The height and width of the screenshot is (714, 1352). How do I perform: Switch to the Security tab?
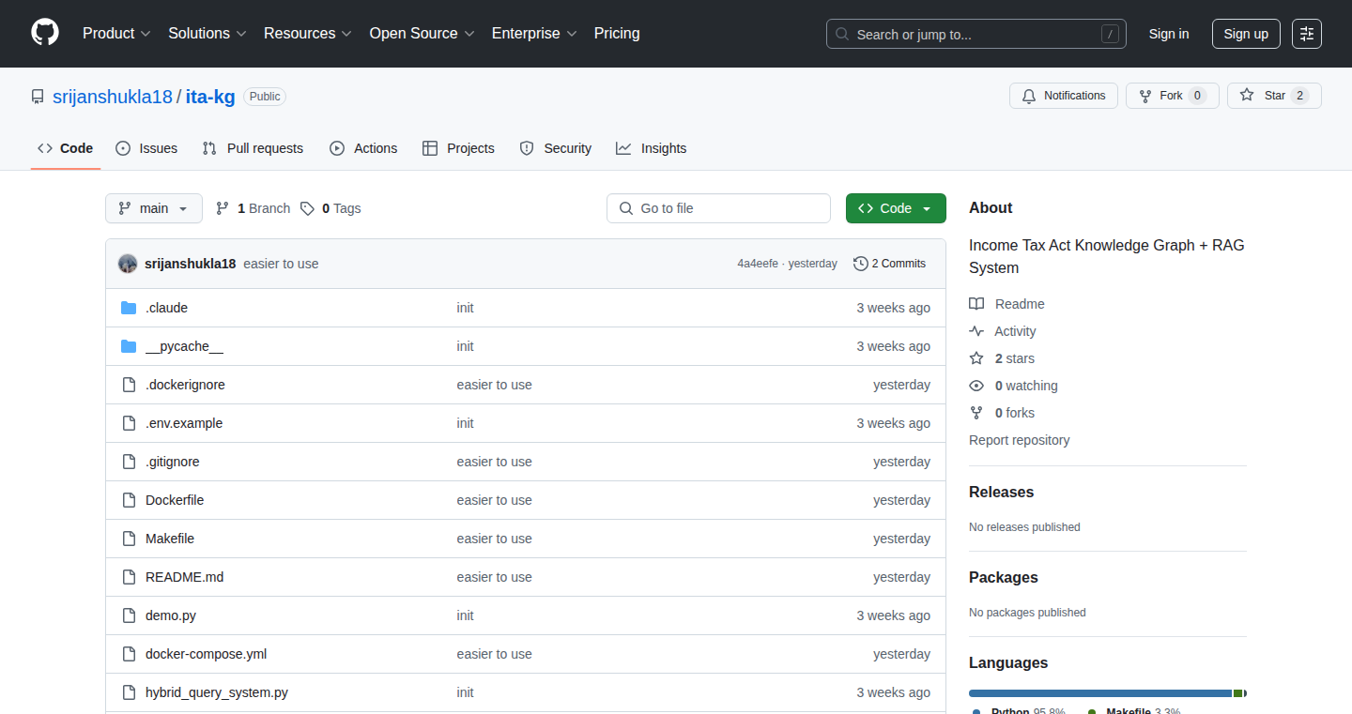(556, 148)
